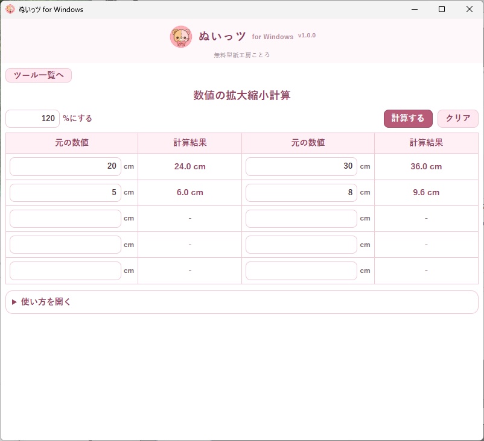Click the %にする label
484x441 pixels.
77,118
